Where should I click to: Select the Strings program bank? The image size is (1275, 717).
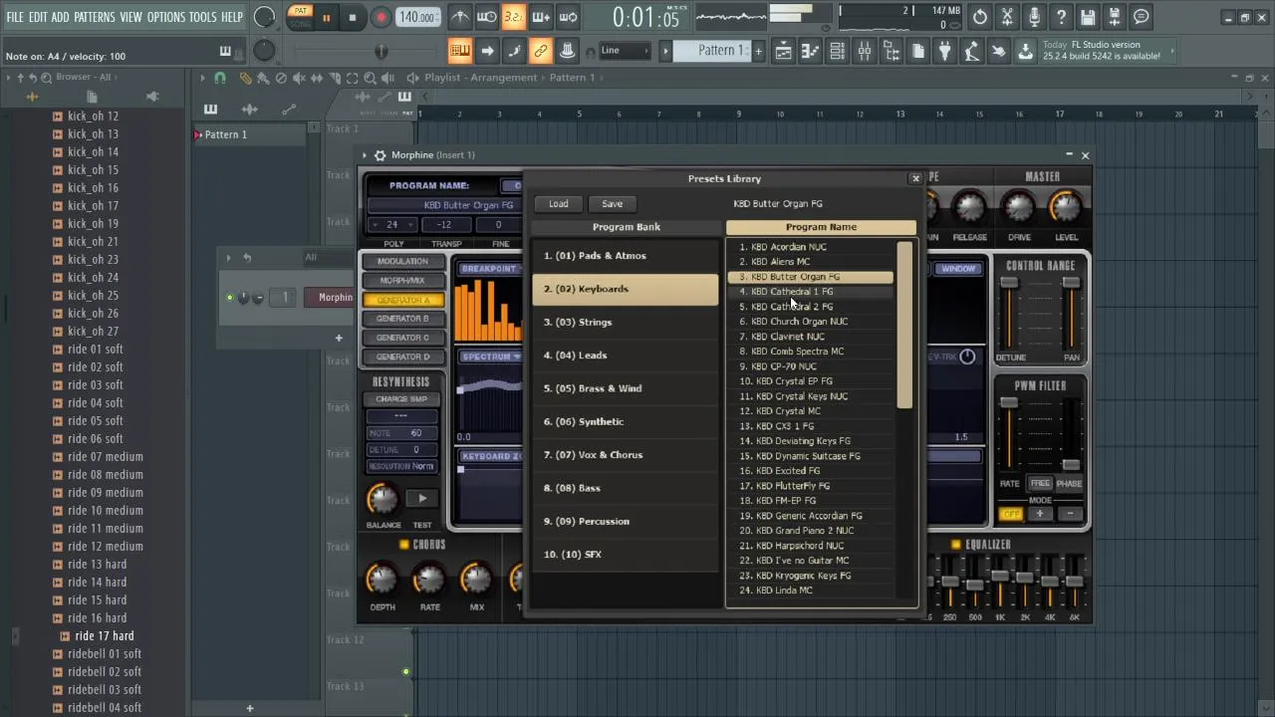[x=625, y=322]
